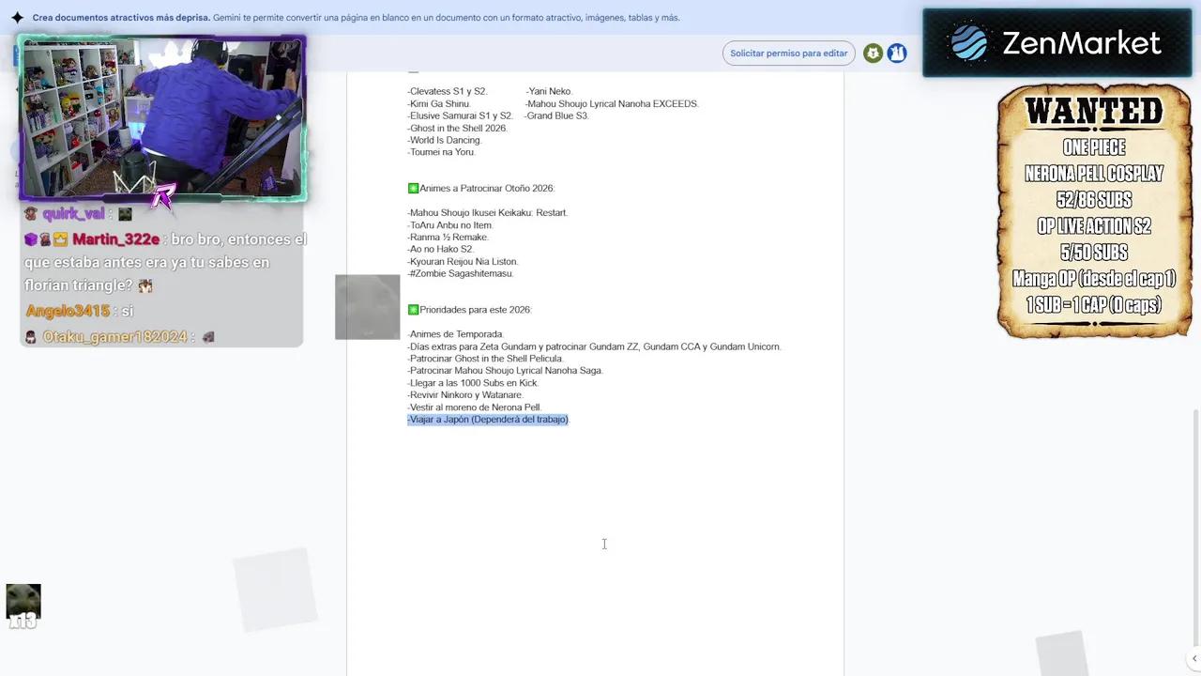This screenshot has height=676, width=1201.
Task: Click the line '-Kyouran Reijou Nia Liston.'
Action: pyautogui.click(x=464, y=262)
